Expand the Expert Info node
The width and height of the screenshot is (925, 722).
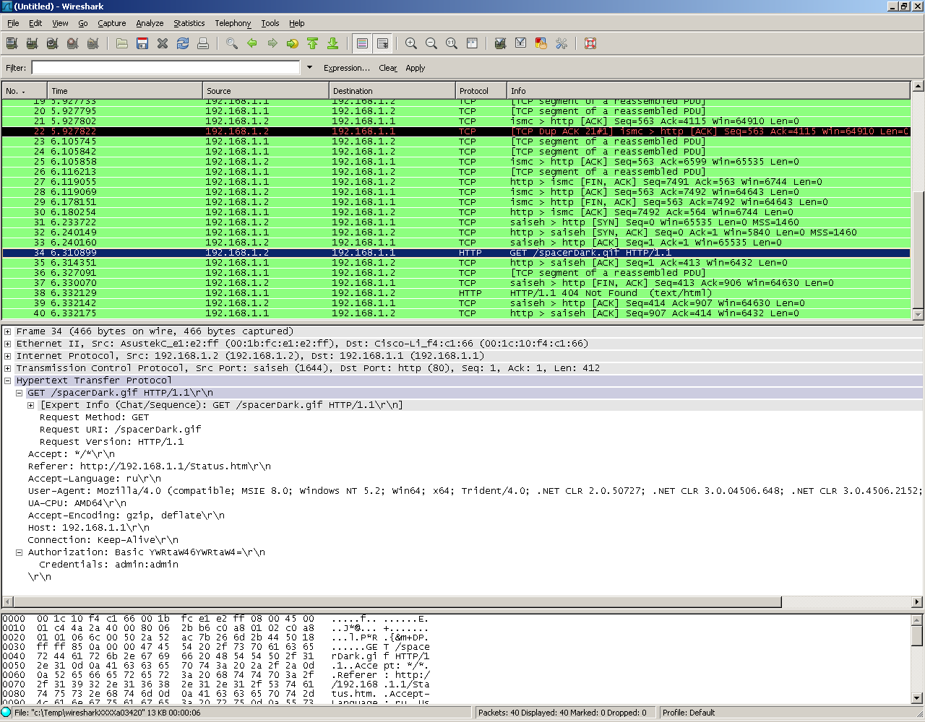pyautogui.click(x=30, y=405)
